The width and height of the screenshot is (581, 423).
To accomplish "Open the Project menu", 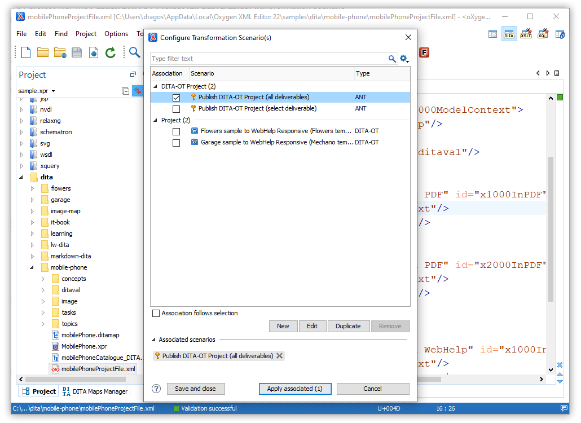I will point(86,34).
